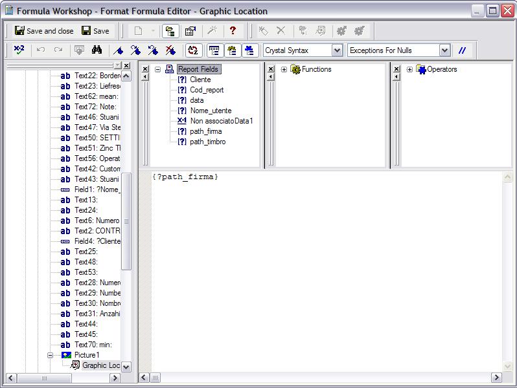Image resolution: width=517 pixels, height=388 pixels.
Task: Click the Browse Data icon
Action: click(79, 50)
